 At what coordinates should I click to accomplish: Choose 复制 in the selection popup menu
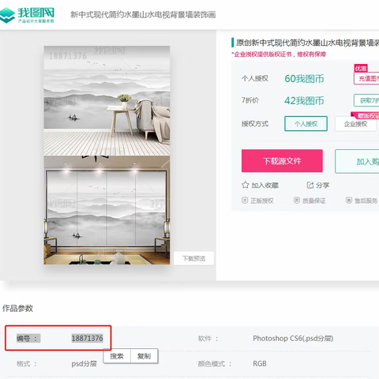(144, 356)
